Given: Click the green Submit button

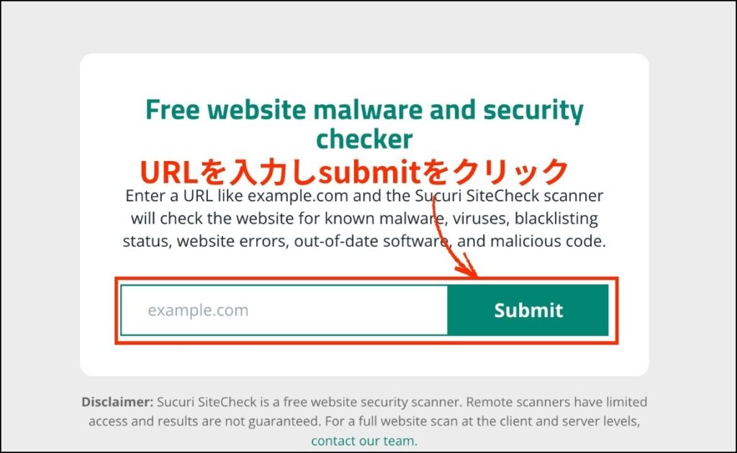Looking at the screenshot, I should click(x=528, y=311).
